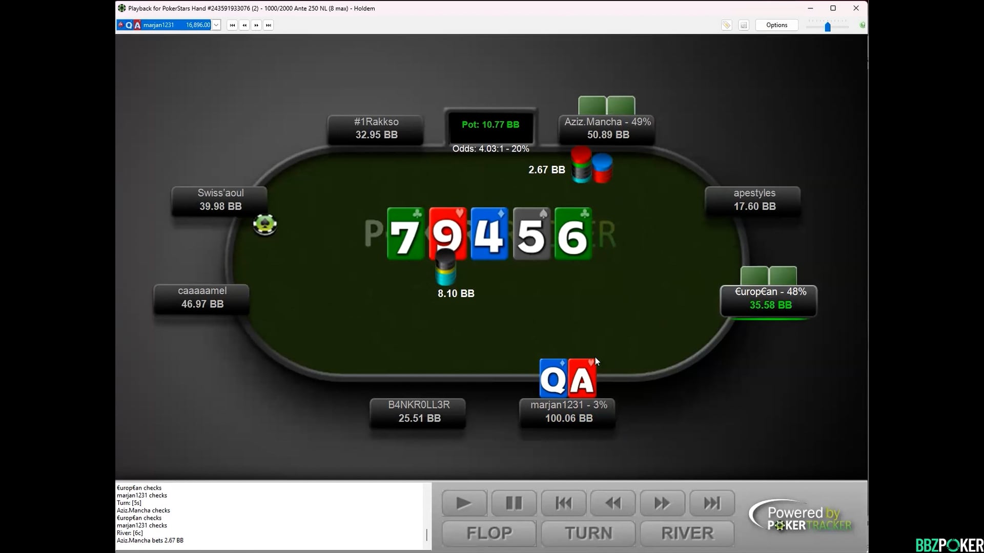Step forward one action with large fast-forward button
The width and height of the screenshot is (984, 553).
(x=662, y=503)
